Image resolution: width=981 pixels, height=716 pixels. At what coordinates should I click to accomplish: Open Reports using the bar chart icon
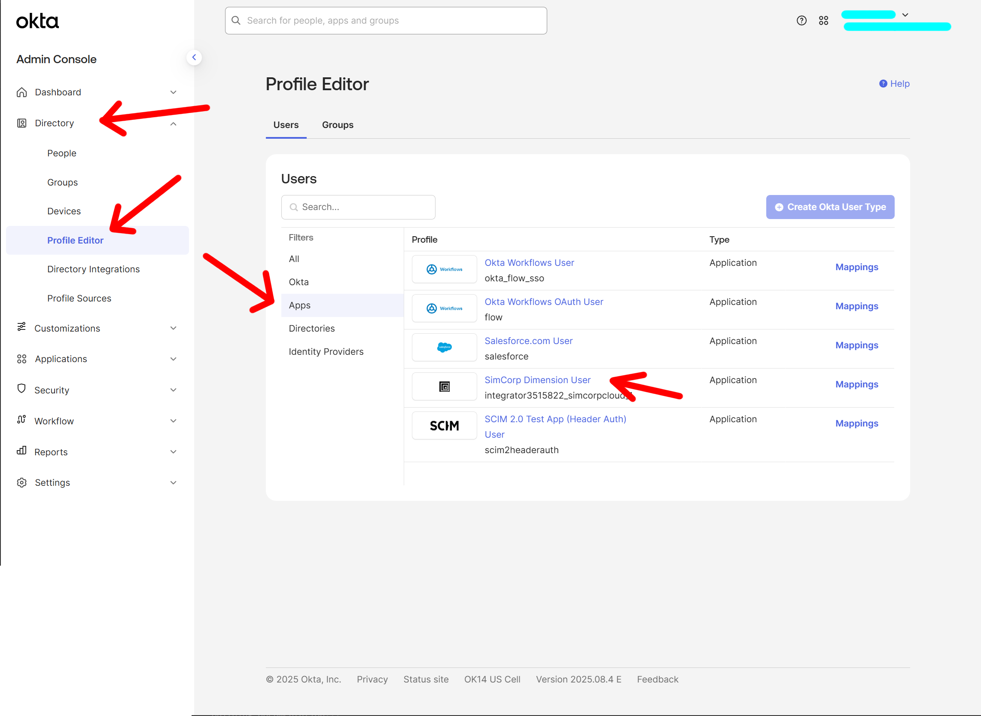pyautogui.click(x=21, y=451)
